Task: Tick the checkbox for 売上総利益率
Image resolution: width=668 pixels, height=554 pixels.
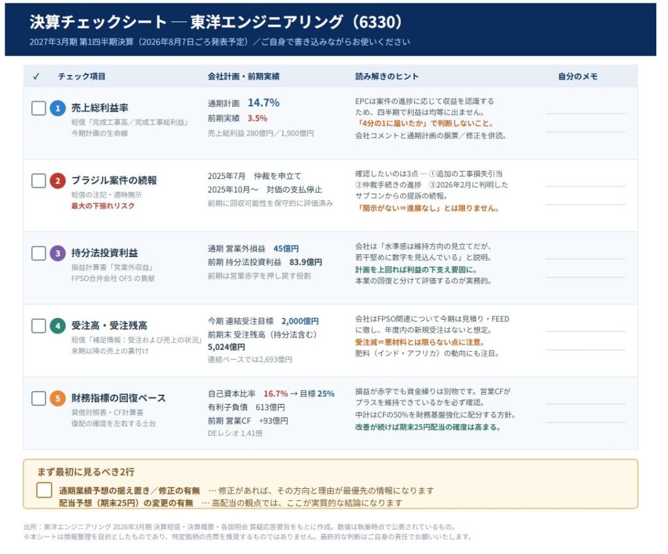Action: pyautogui.click(x=38, y=108)
